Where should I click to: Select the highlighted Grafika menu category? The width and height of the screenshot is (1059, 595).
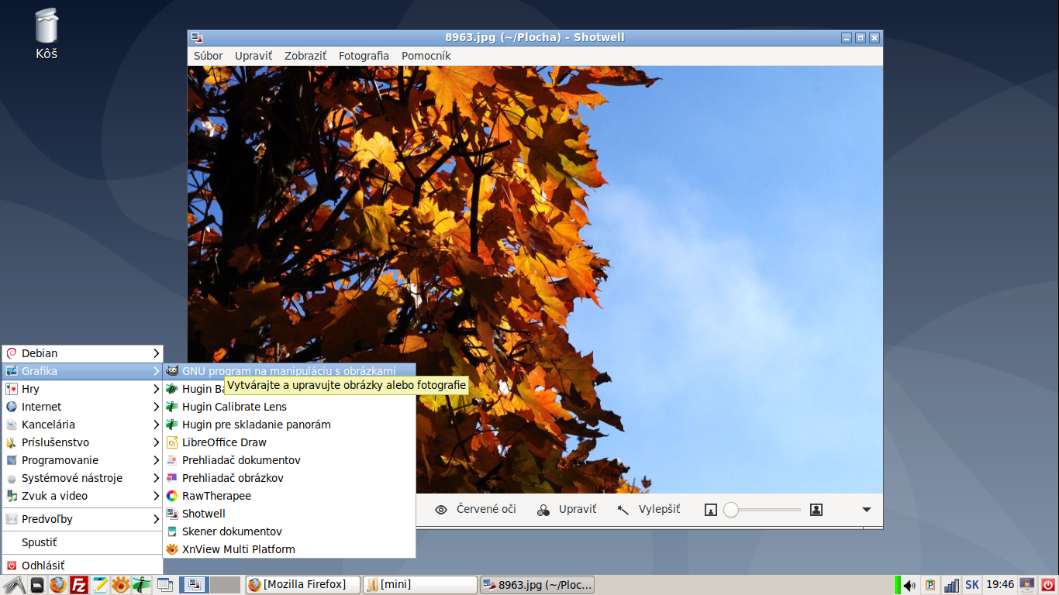pyautogui.click(x=83, y=371)
